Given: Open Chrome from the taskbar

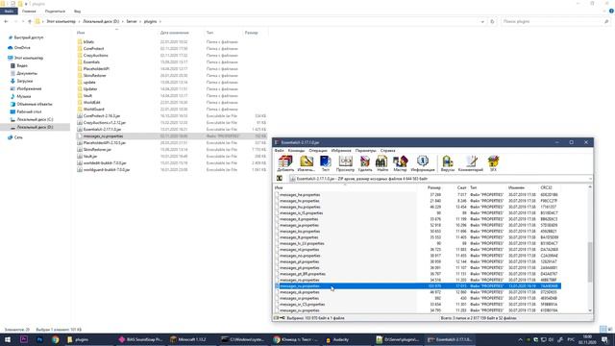Looking at the screenshot, I should pos(56,339).
